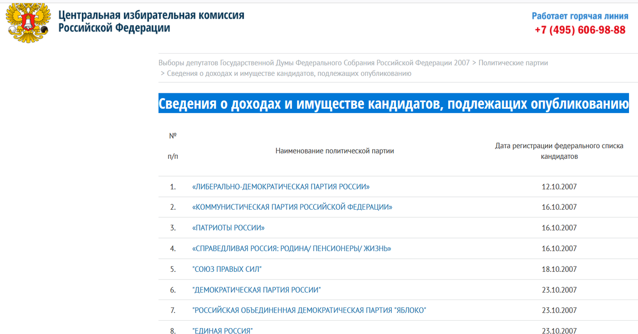Click date 23.10.2007 in ЕДИНАЯ РОССИЯ row
638x334 pixels.
(559, 331)
